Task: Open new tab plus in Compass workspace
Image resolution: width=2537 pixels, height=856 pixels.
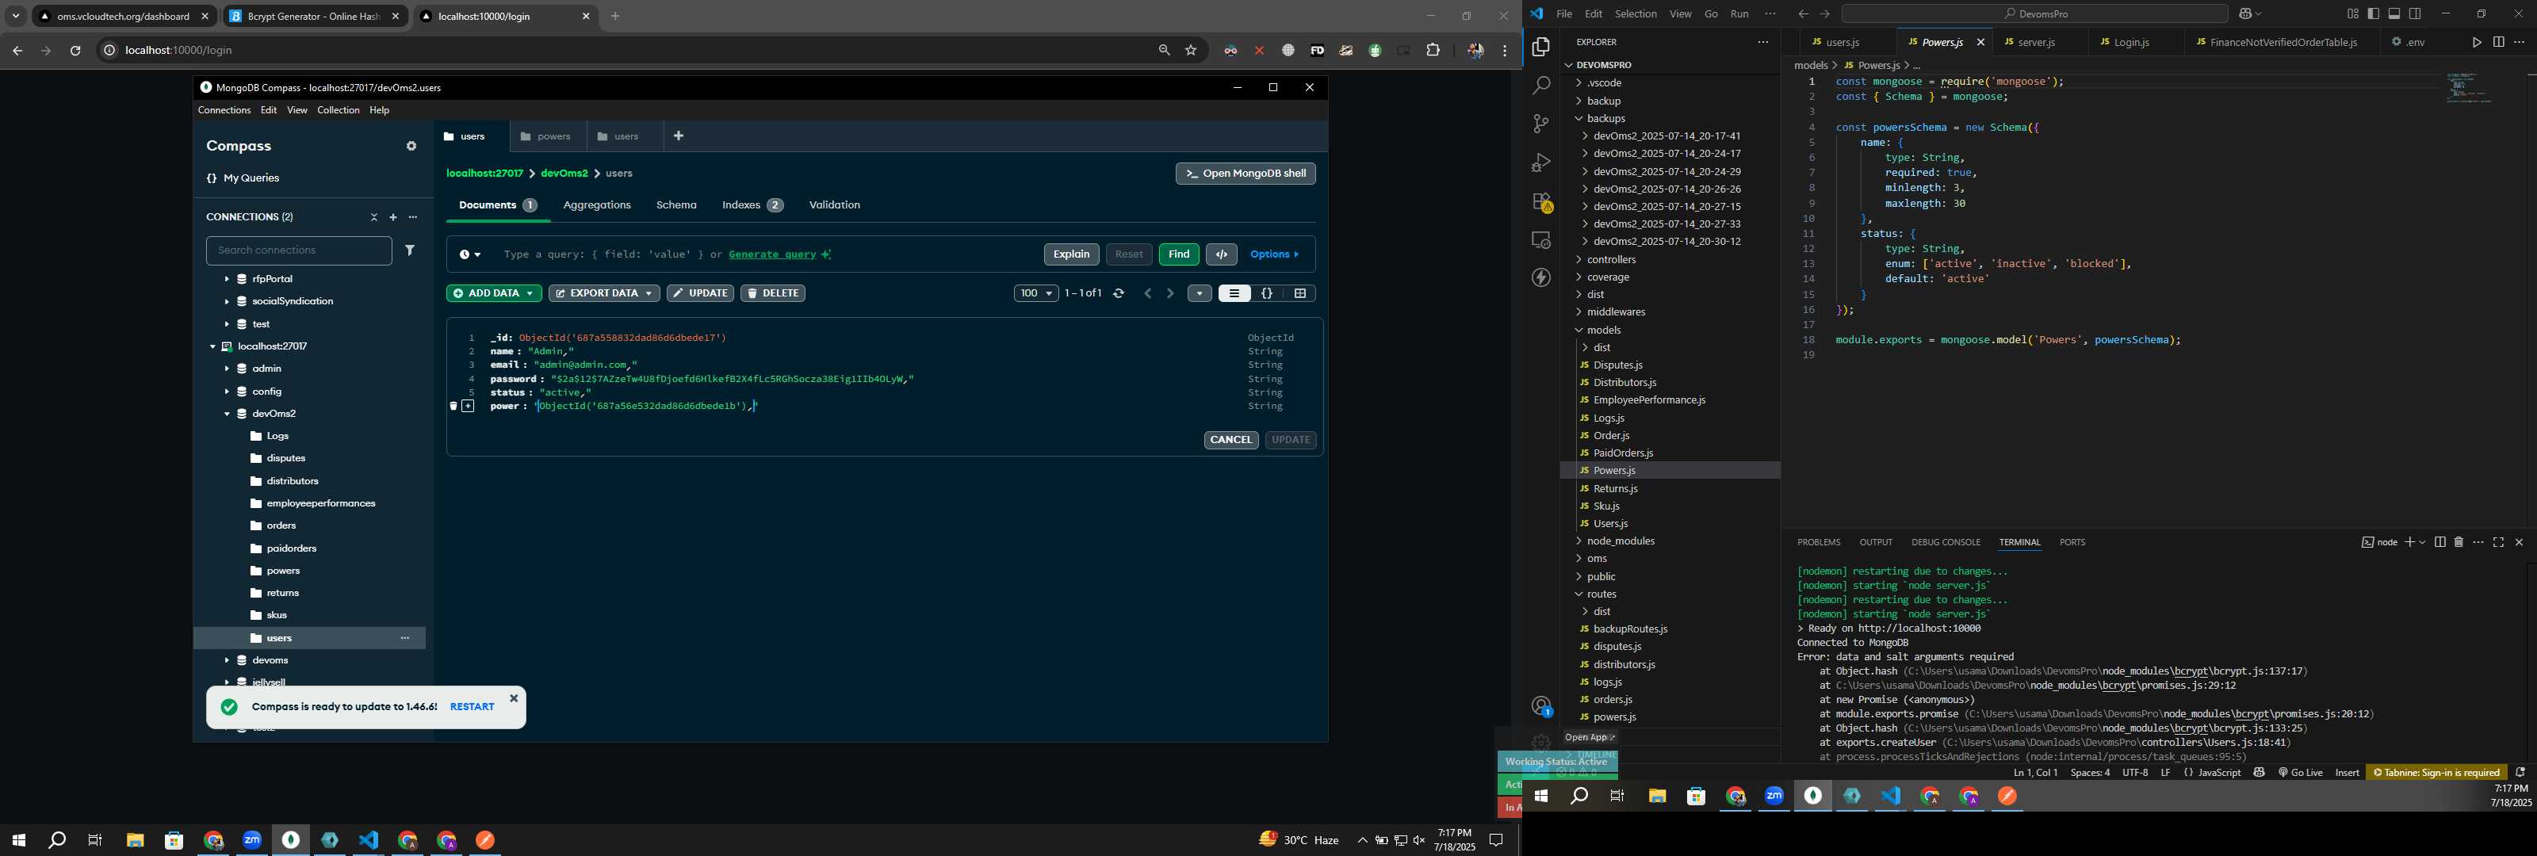Action: pos(679,136)
